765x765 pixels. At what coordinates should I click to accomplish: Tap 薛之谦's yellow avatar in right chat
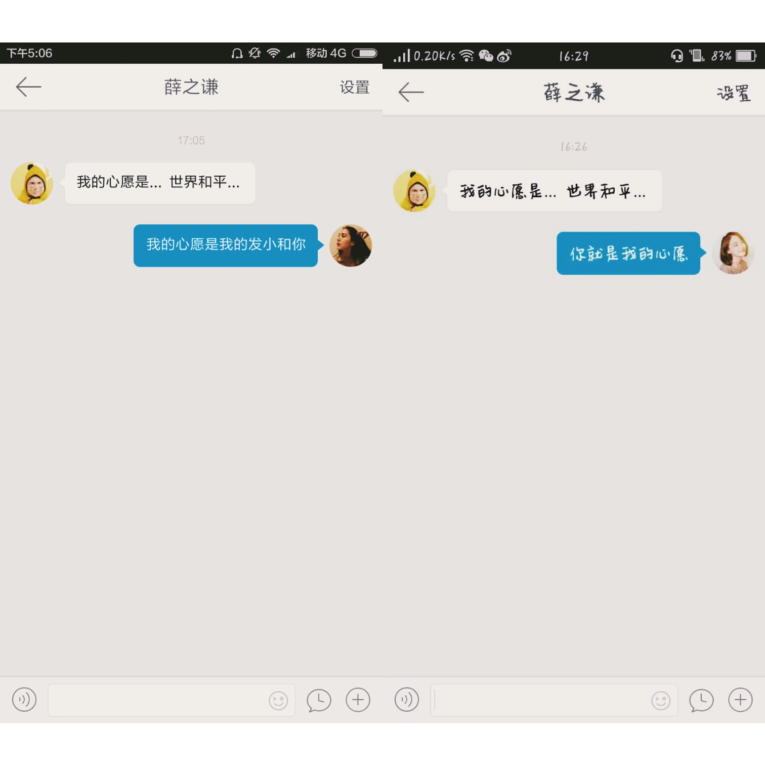coord(414,191)
